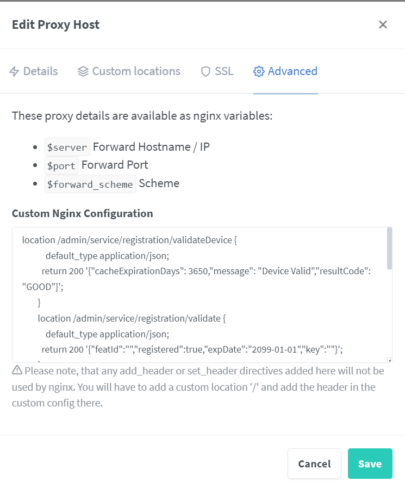Select the SSL tab label
405x487 pixels.
(x=224, y=71)
